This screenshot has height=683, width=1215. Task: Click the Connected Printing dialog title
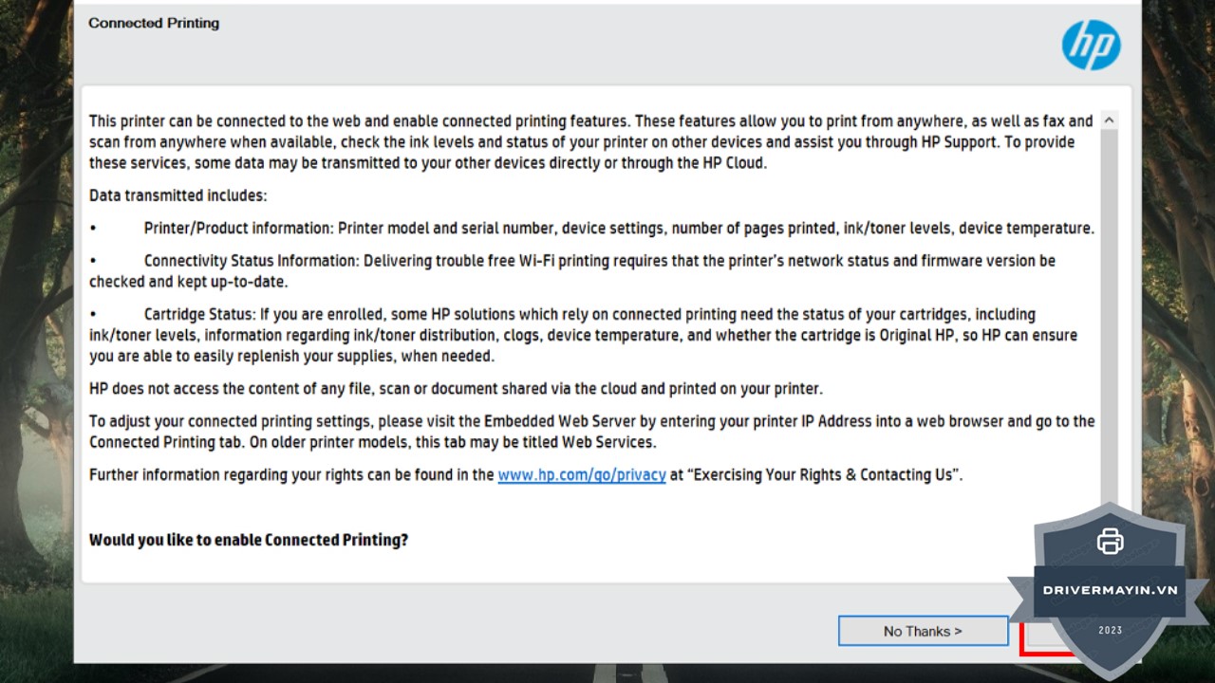coord(154,23)
